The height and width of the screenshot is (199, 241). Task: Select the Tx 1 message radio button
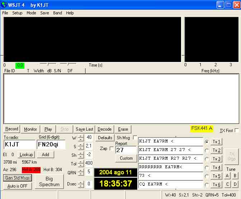pyautogui.click(x=207, y=142)
